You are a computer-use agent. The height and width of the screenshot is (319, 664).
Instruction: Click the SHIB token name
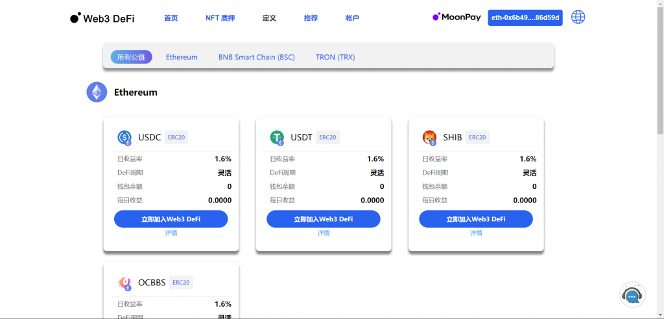453,137
